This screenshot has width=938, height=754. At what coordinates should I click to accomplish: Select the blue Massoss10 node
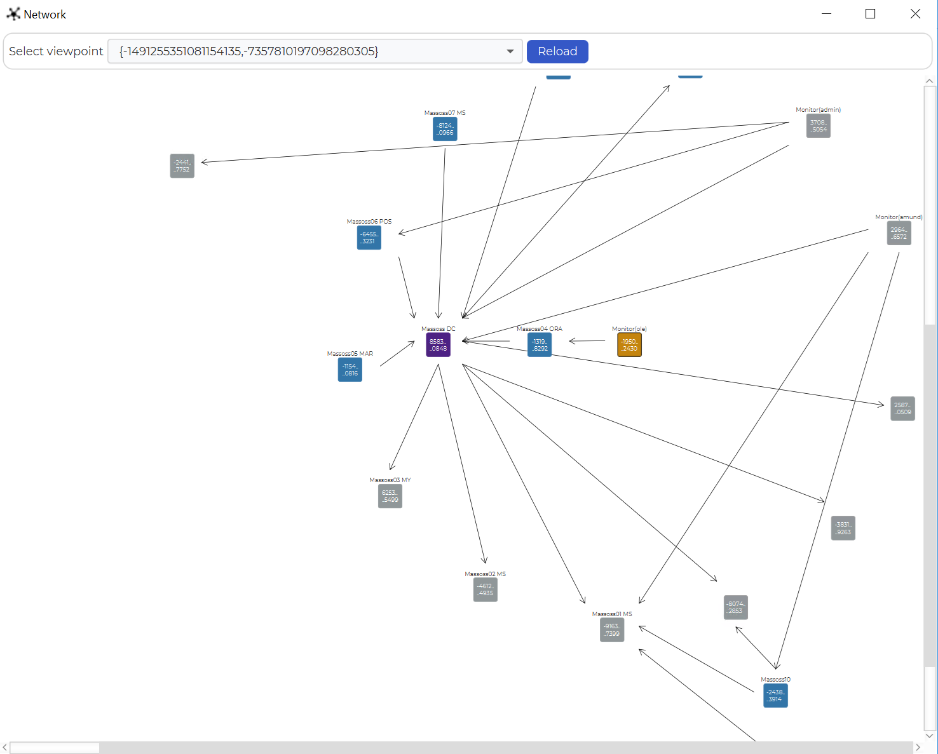pyautogui.click(x=775, y=696)
